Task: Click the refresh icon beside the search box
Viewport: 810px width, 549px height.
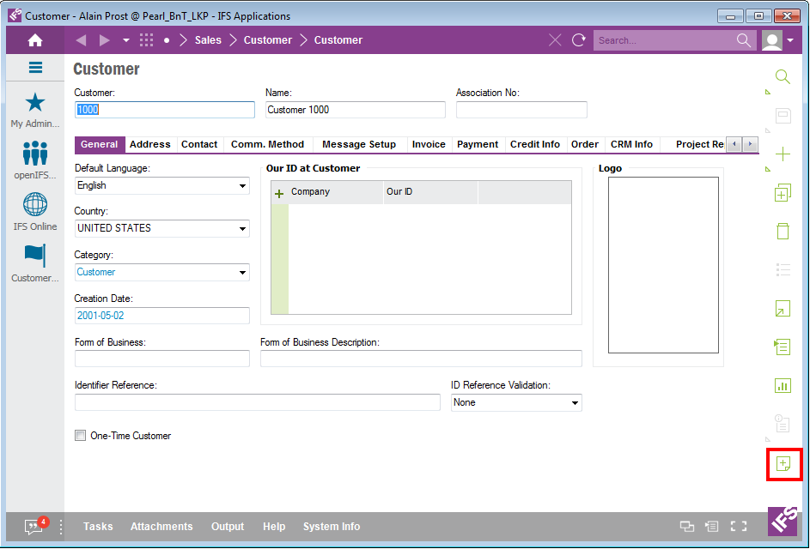Action: pos(579,40)
